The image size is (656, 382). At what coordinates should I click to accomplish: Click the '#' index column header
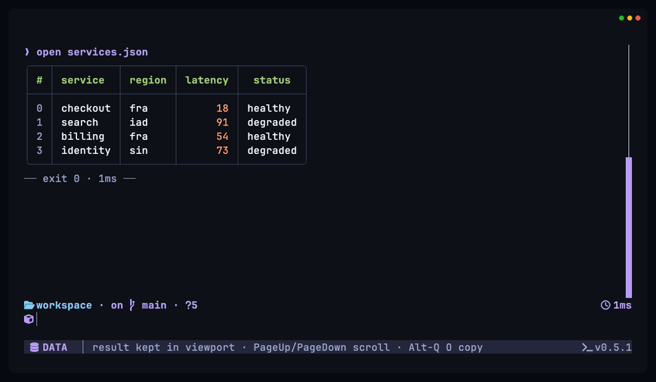39,80
